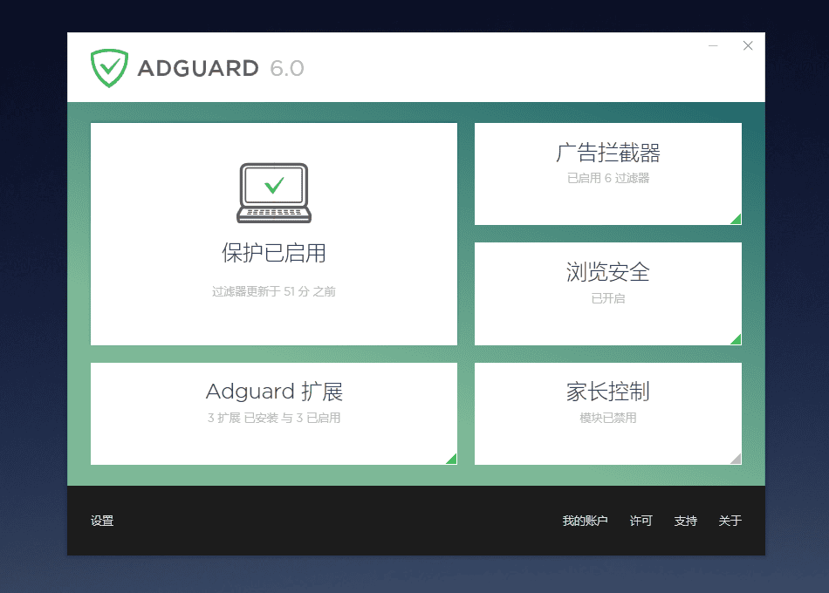This screenshot has width=829, height=593.
Task: Click the laptop checkmark protection icon
Action: pyautogui.click(x=274, y=193)
